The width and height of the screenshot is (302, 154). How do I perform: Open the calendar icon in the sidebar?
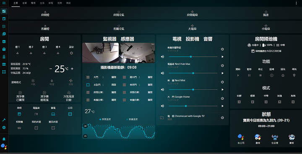(4, 19)
